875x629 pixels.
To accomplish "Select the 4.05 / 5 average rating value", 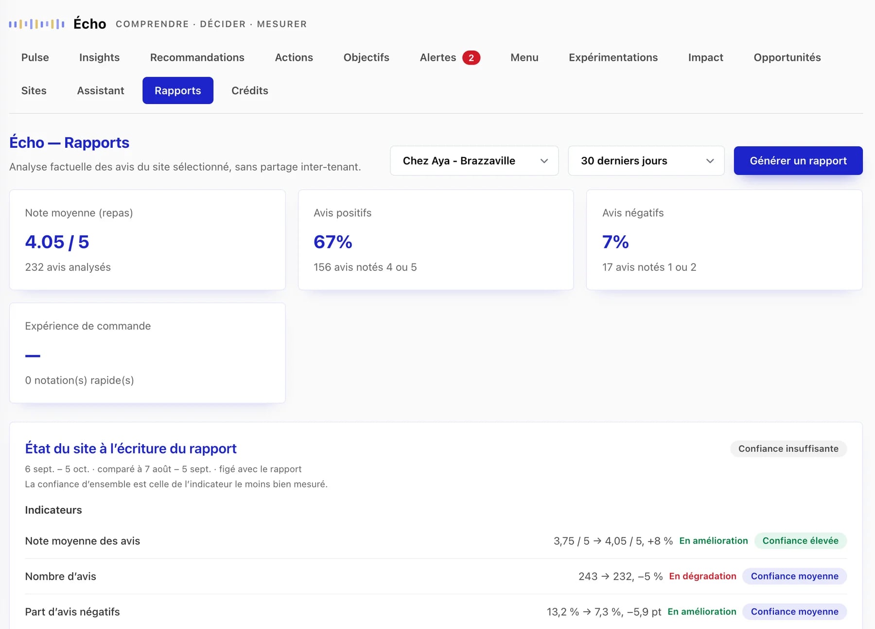I will [x=57, y=242].
